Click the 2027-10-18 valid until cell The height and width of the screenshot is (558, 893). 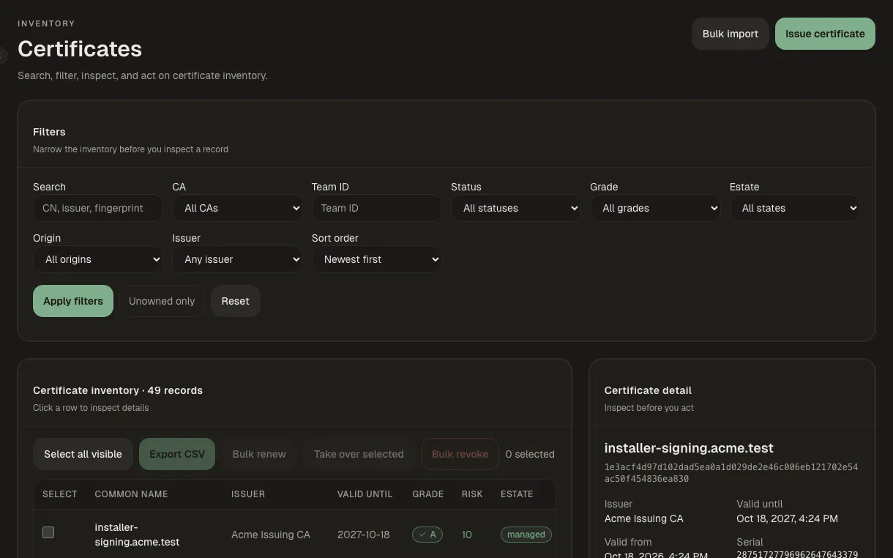pos(364,535)
